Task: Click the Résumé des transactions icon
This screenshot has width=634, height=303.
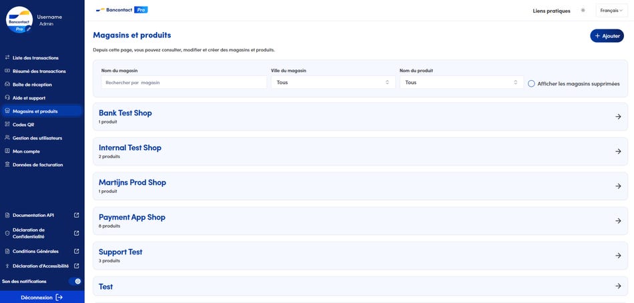Action: point(7,71)
